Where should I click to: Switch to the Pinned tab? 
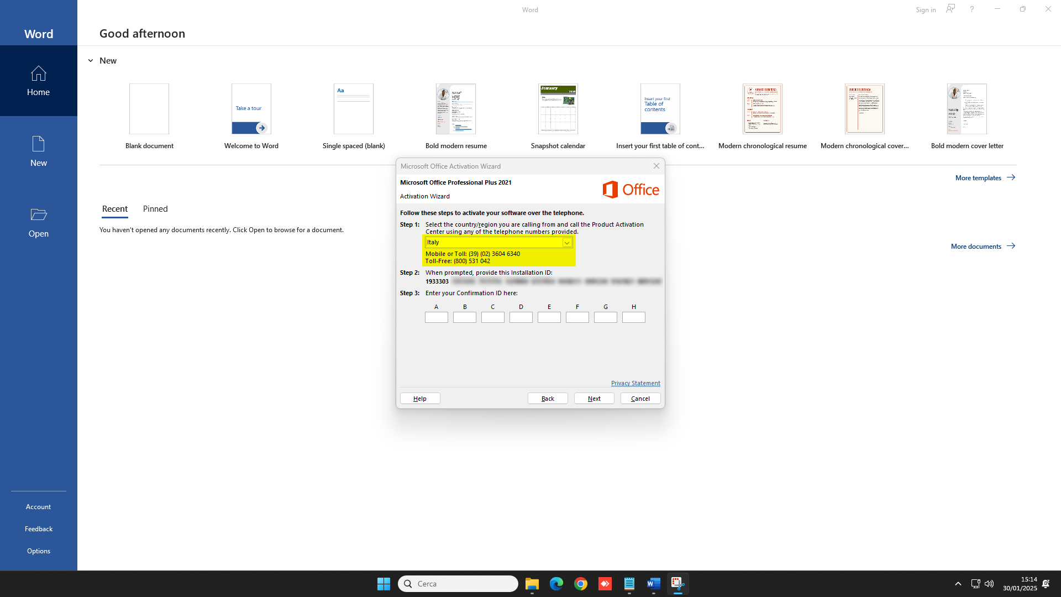click(x=155, y=209)
